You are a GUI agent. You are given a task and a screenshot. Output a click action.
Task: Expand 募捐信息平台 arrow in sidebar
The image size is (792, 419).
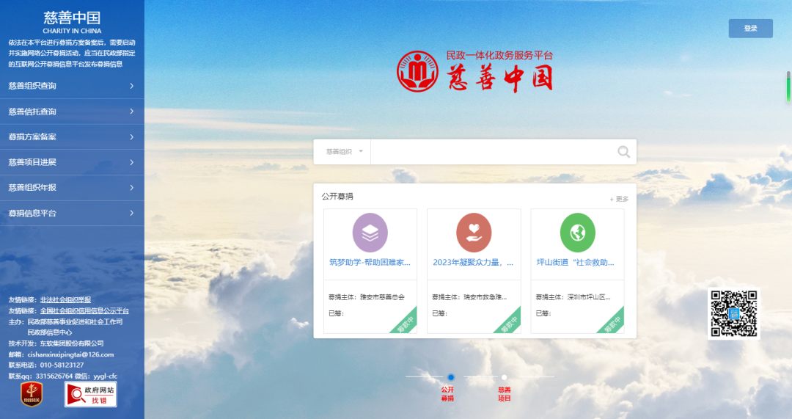pyautogui.click(x=132, y=214)
